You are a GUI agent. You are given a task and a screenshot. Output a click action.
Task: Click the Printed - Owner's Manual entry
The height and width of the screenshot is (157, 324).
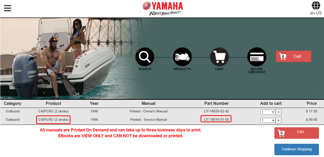[149, 111]
